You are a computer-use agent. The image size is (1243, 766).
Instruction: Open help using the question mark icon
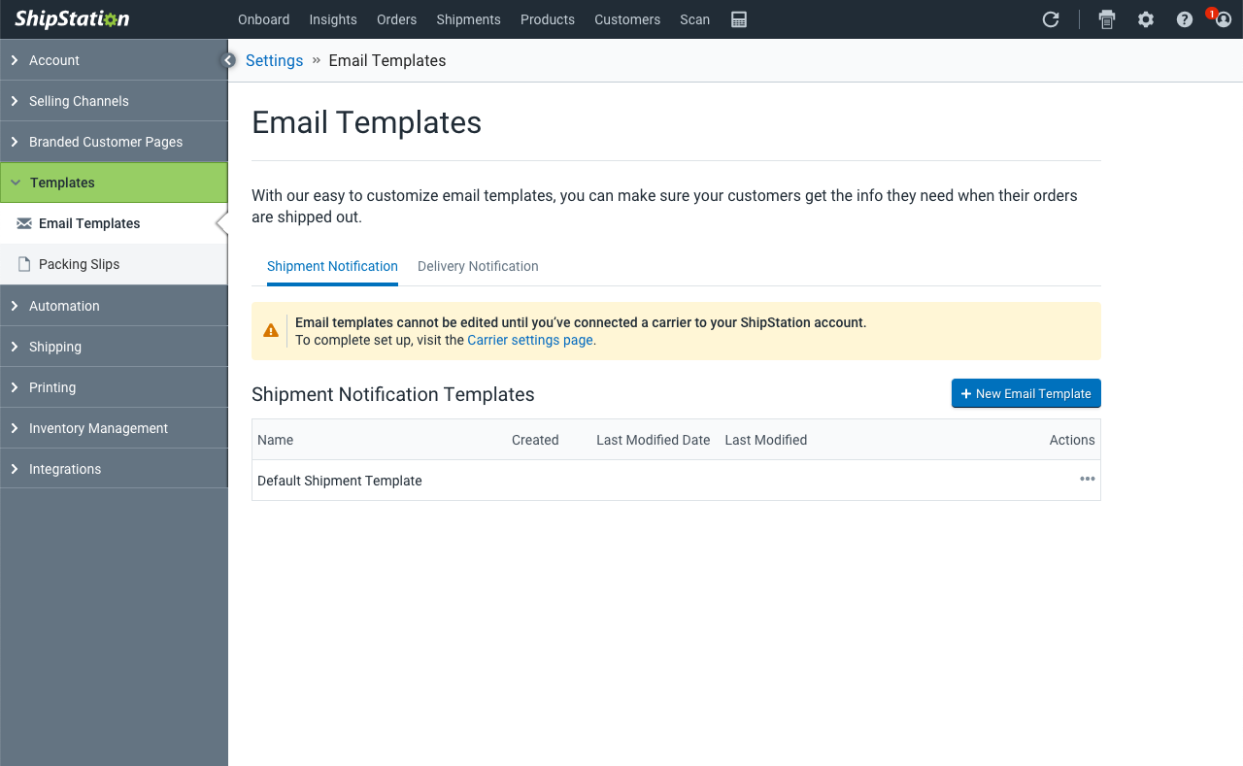pos(1184,19)
